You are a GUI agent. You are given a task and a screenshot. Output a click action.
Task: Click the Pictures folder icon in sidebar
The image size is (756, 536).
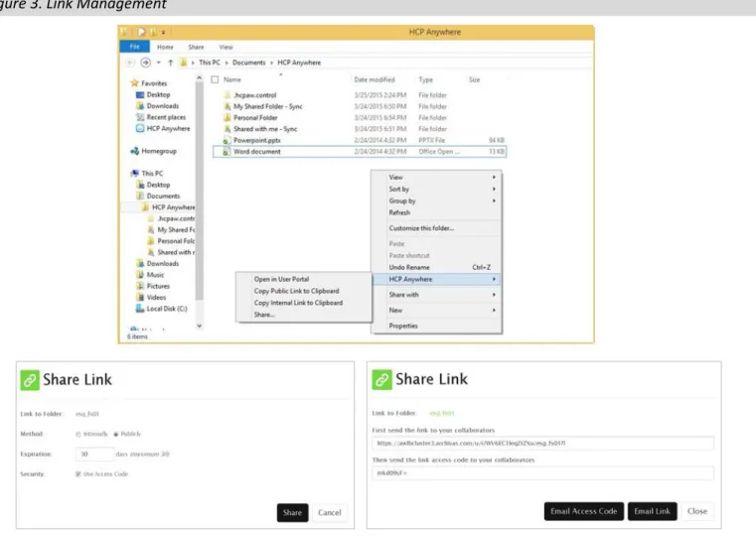tap(140, 286)
